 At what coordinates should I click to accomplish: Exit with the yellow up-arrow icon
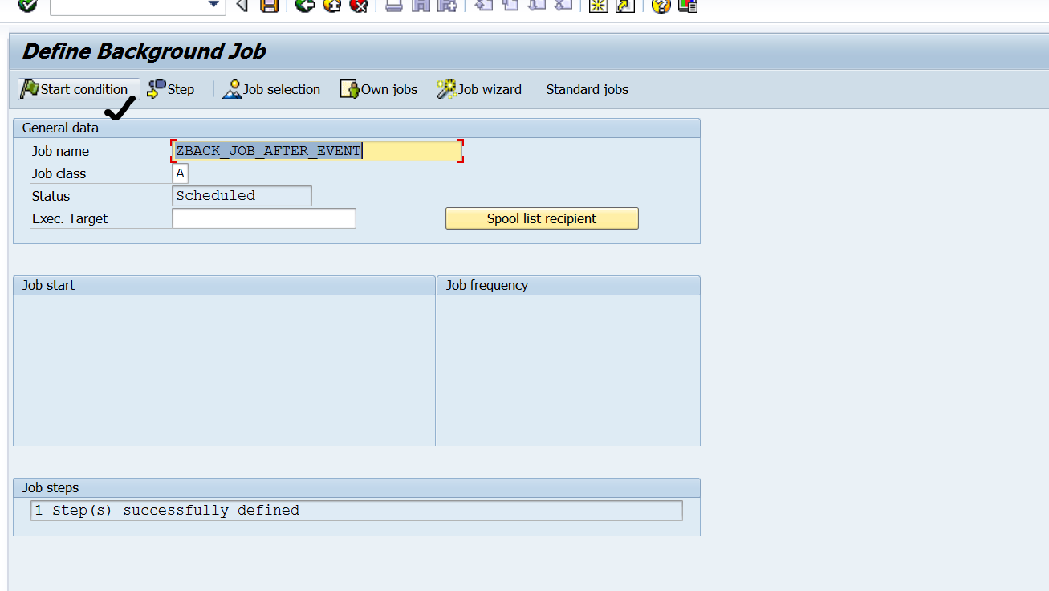tap(331, 5)
